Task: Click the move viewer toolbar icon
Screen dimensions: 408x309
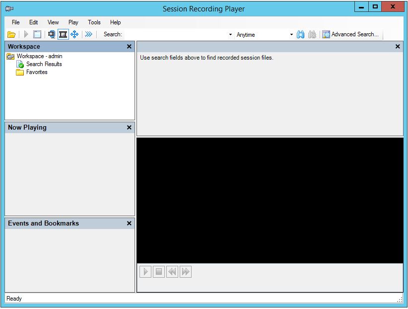Action: (74, 34)
